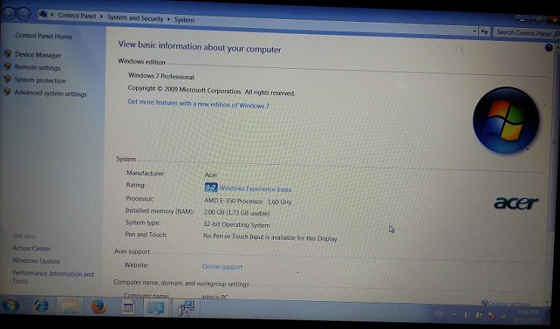Viewport: 560px width, 329px height.
Task: Click the wireless signal bars tray icon
Action: coord(503,316)
